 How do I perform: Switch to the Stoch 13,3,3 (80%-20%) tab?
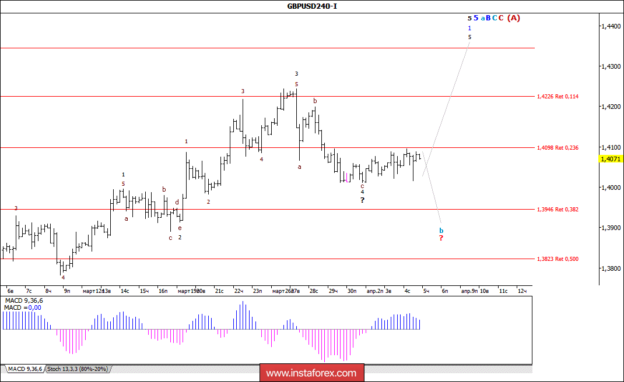[78, 369]
